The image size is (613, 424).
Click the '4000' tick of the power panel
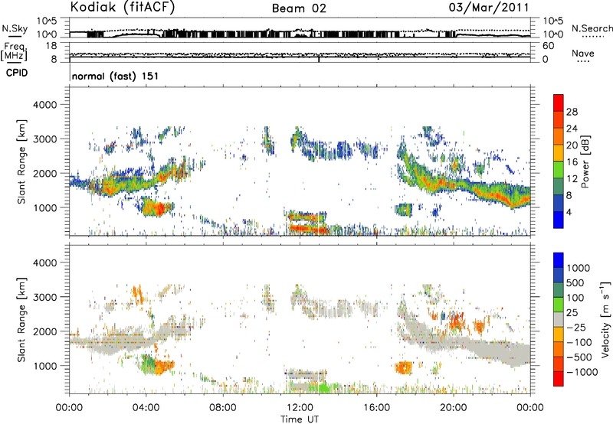click(x=44, y=105)
